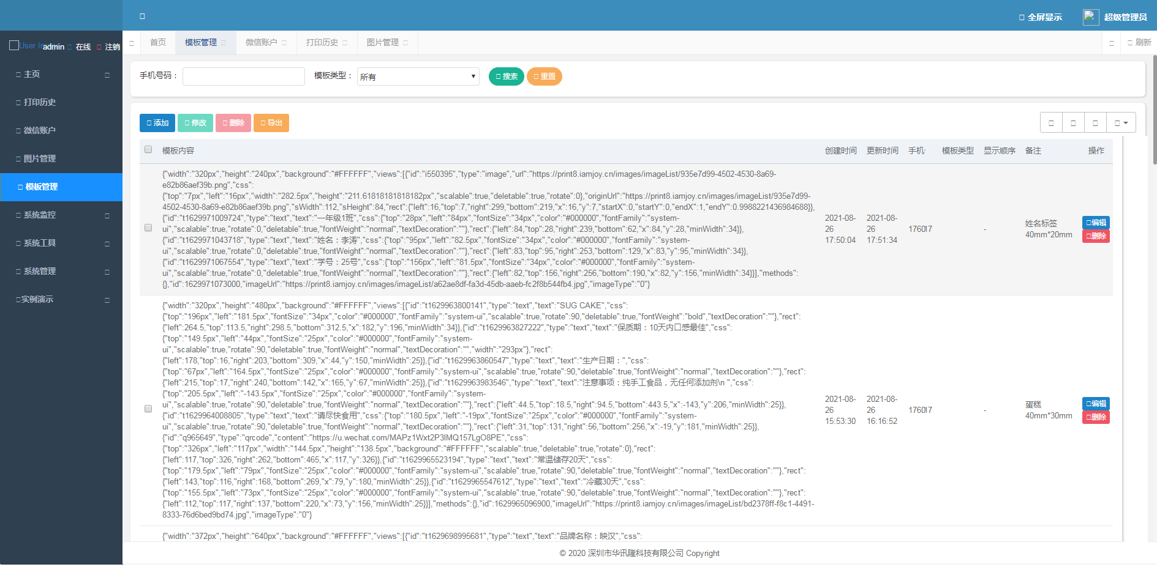Open the table columns dropdown with caret
This screenshot has width=1157, height=575.
pyautogui.click(x=1121, y=123)
